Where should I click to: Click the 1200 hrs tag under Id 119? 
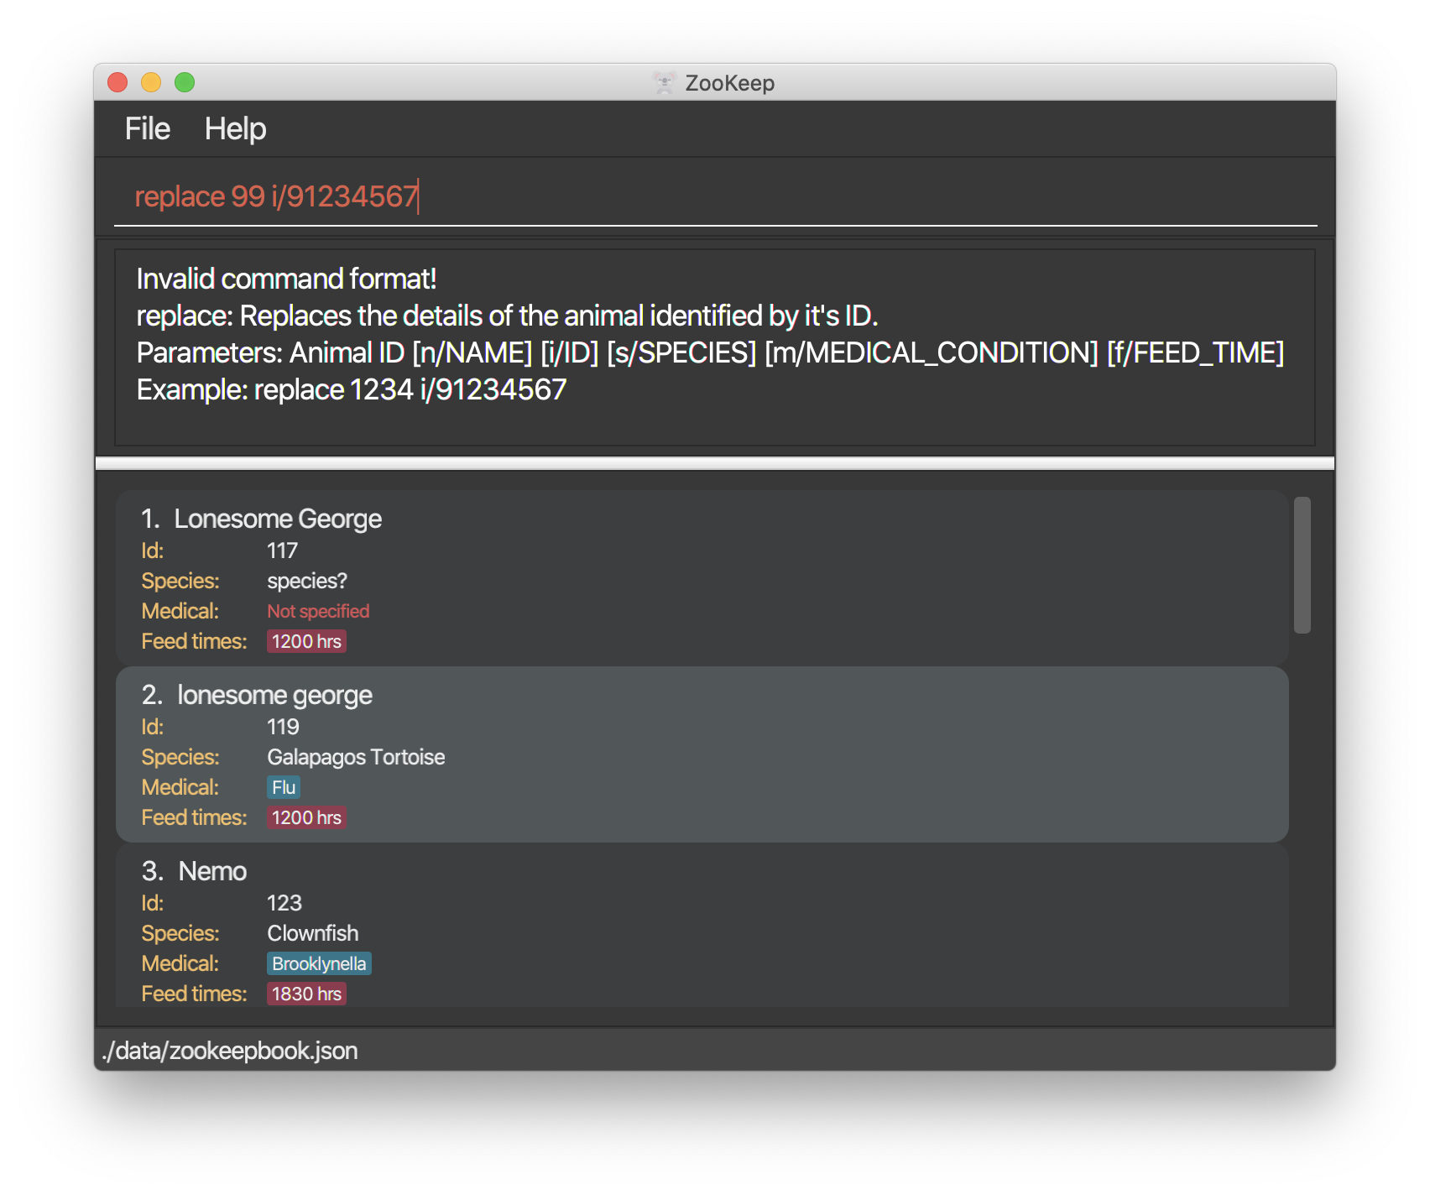[306, 817]
